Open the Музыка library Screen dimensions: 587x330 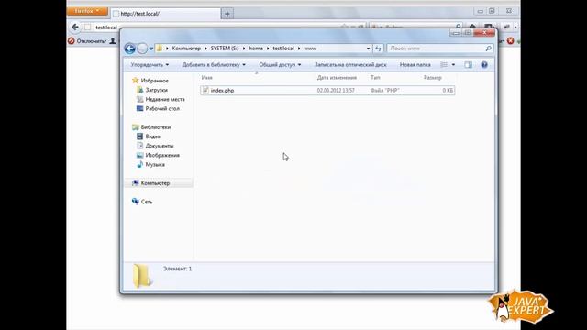pos(155,165)
